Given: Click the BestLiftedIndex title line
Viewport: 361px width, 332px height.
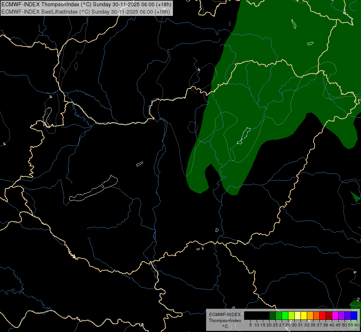Looking at the screenshot, I should click(86, 12).
